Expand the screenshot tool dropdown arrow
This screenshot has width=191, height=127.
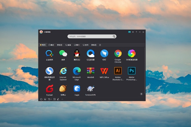[x=51, y=99]
